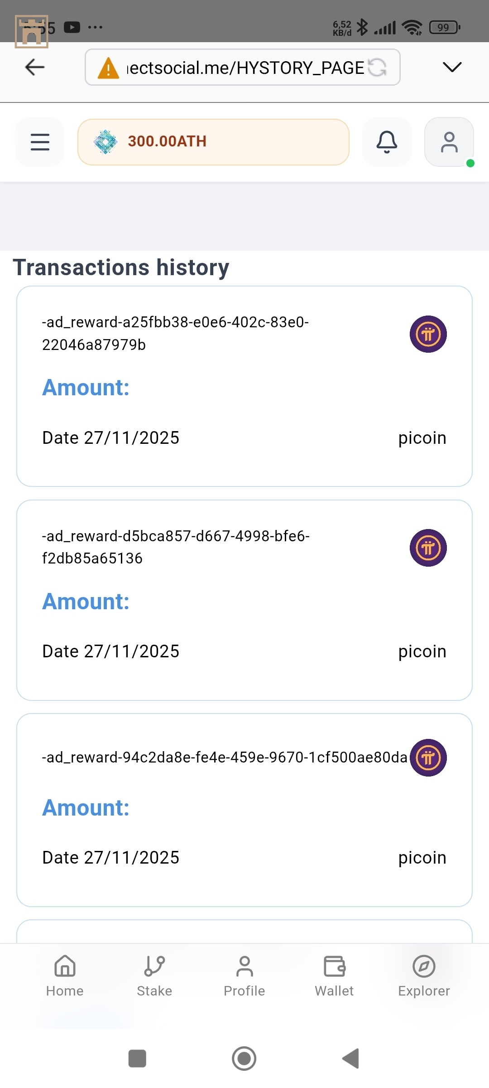Open the Explorer tab
The height and width of the screenshot is (1088, 489).
424,975
